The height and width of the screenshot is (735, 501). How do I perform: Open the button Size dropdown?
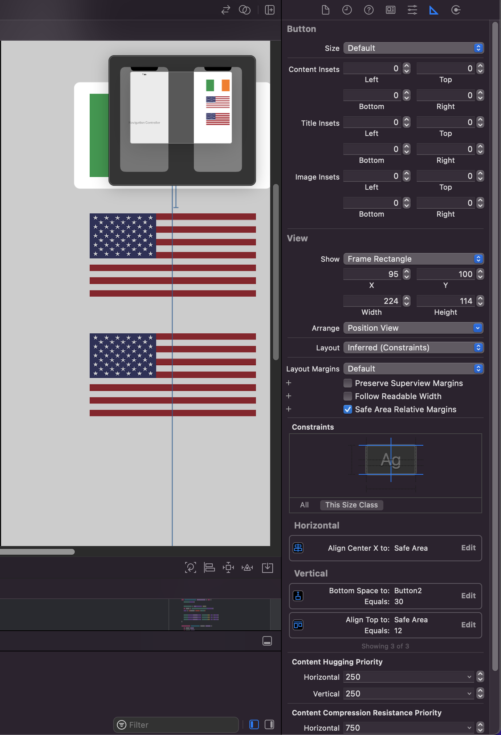click(414, 48)
